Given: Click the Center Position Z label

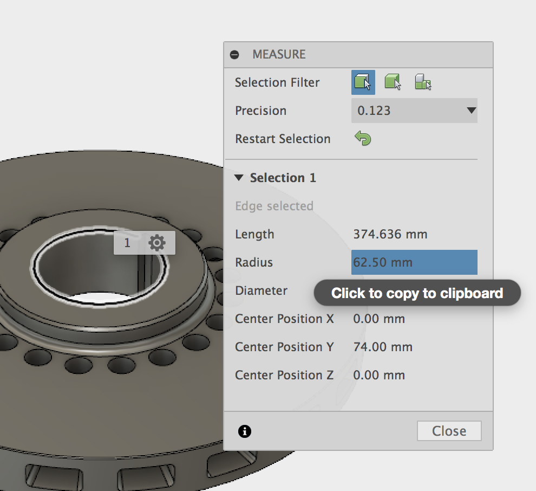Looking at the screenshot, I should 284,376.
